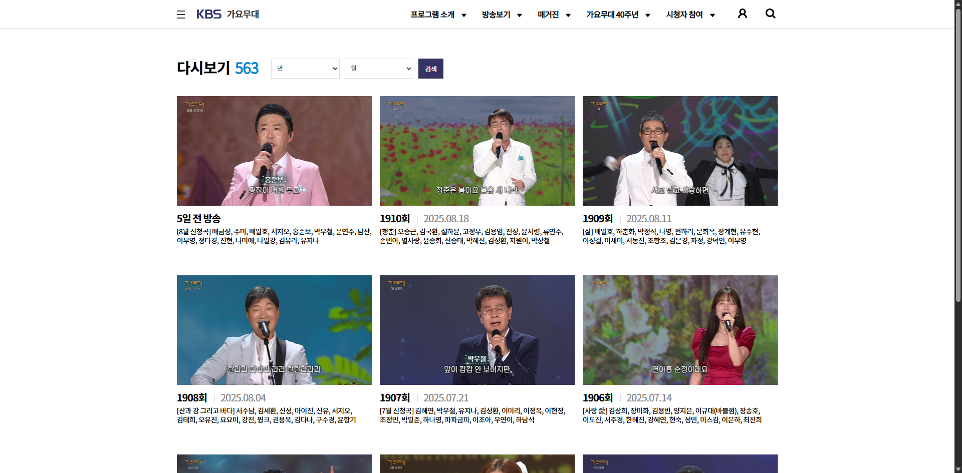Open the 매거진 dropdown arrow
This screenshot has height=473, width=962.
[568, 16]
